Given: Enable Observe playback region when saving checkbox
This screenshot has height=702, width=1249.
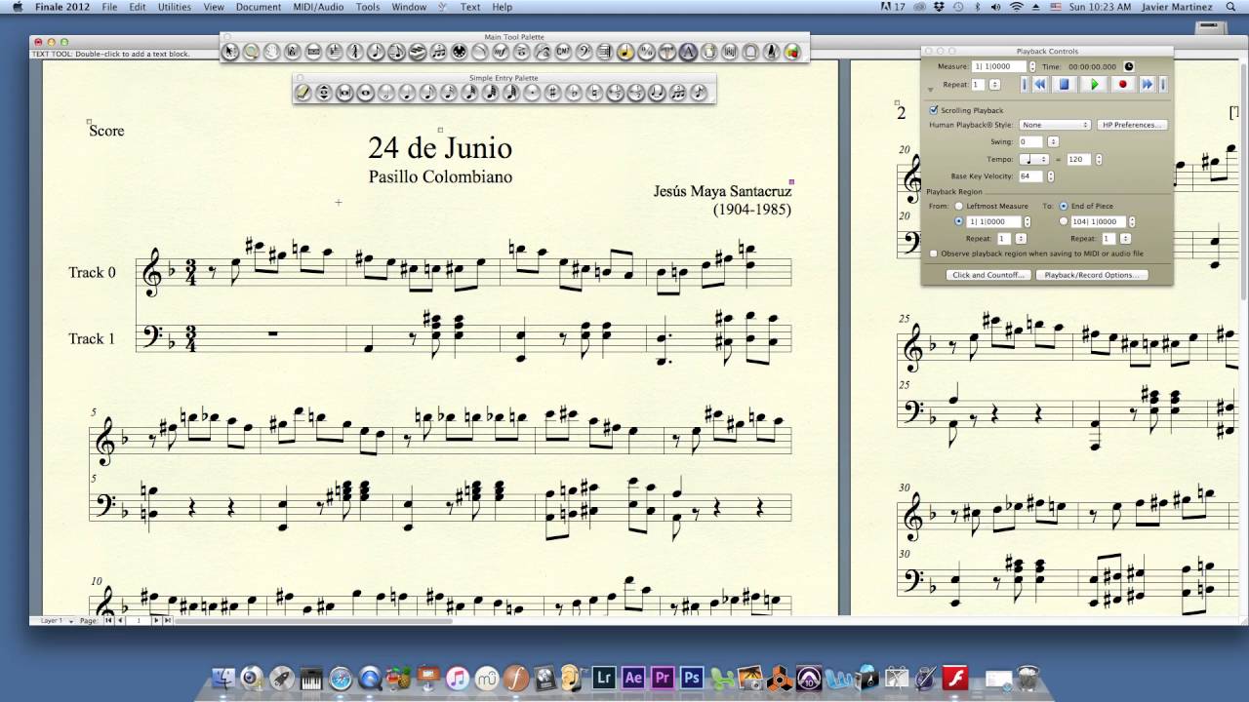Looking at the screenshot, I should point(934,253).
